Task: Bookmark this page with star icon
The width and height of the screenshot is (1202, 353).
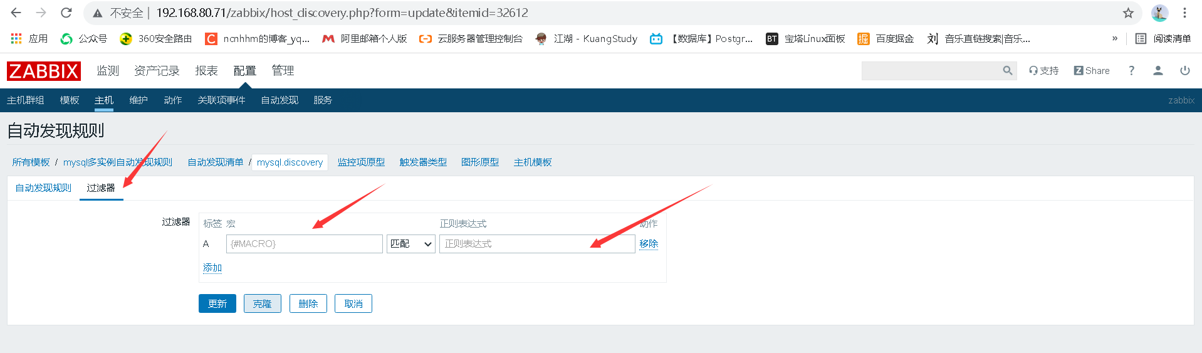Action: [x=1128, y=13]
